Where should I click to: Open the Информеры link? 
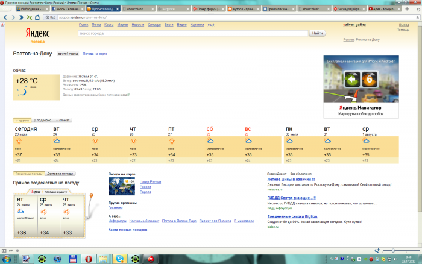118,221
